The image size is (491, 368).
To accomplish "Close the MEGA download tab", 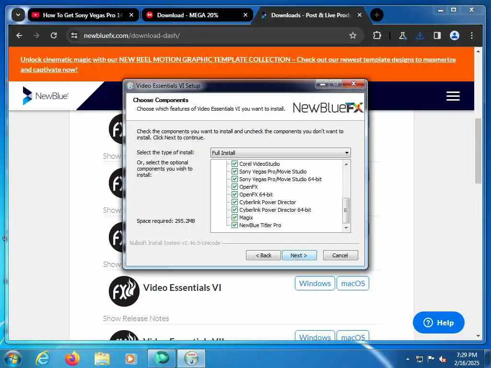I will pyautogui.click(x=245, y=15).
